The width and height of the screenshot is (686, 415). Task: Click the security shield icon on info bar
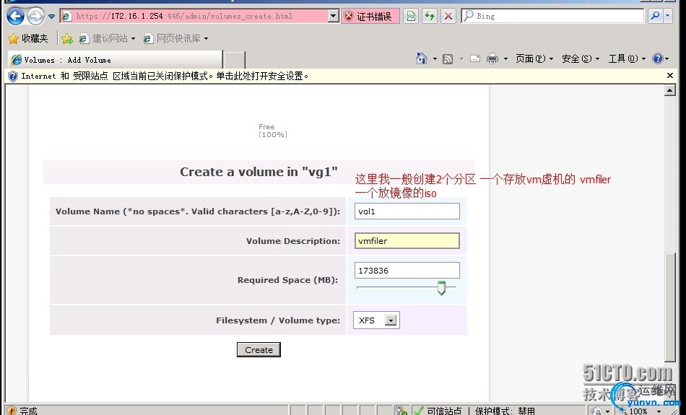(x=13, y=76)
